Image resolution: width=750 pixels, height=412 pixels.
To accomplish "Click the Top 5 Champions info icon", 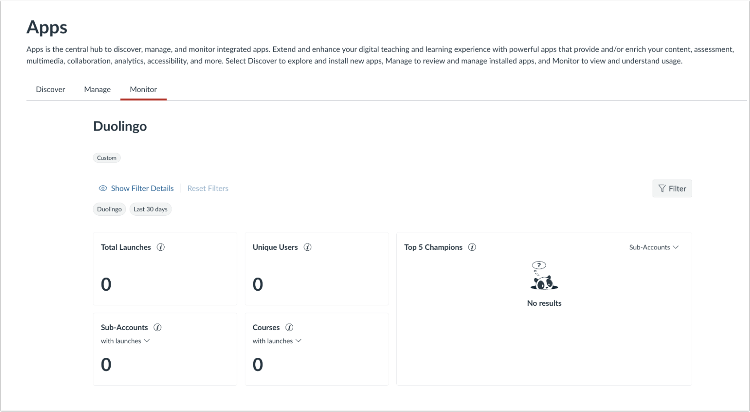I will [x=472, y=247].
